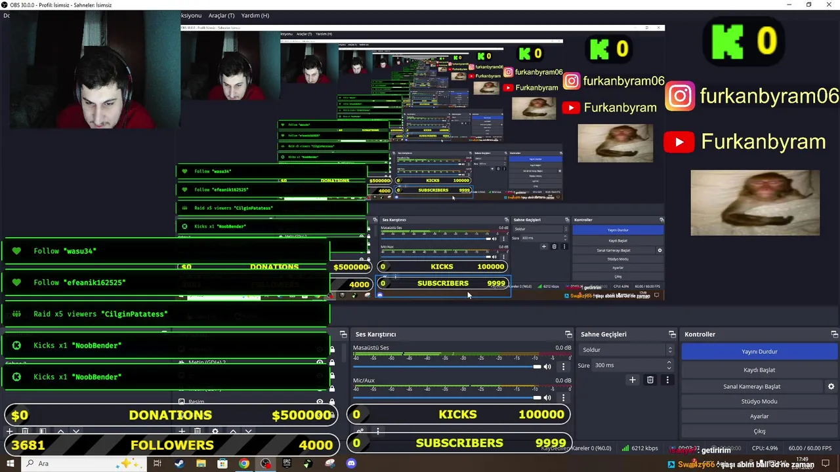The image size is (840, 472).
Task: Float the Ses Karıştırıcı dock
Action: [568, 334]
